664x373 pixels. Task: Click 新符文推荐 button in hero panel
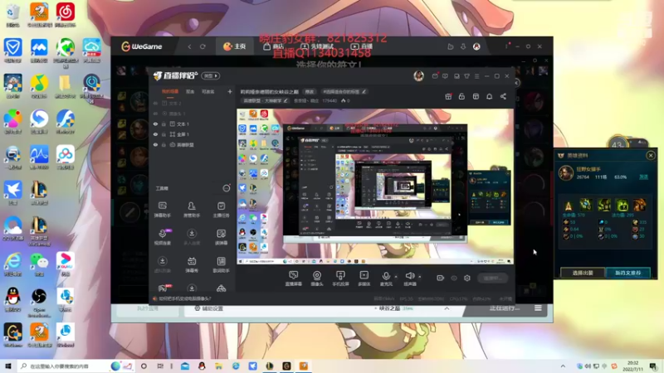pyautogui.click(x=628, y=273)
